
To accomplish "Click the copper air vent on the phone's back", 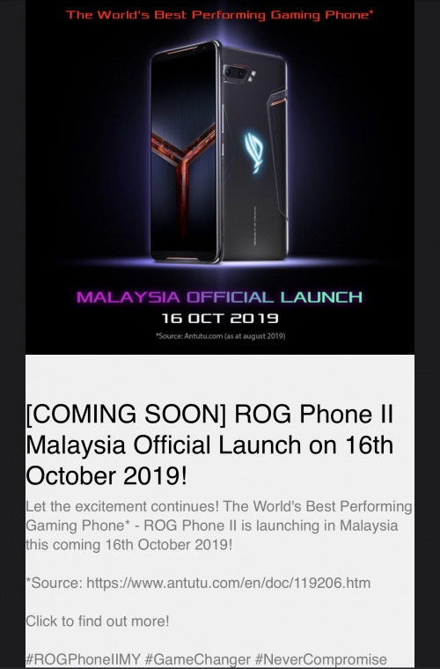I will tap(276, 103).
